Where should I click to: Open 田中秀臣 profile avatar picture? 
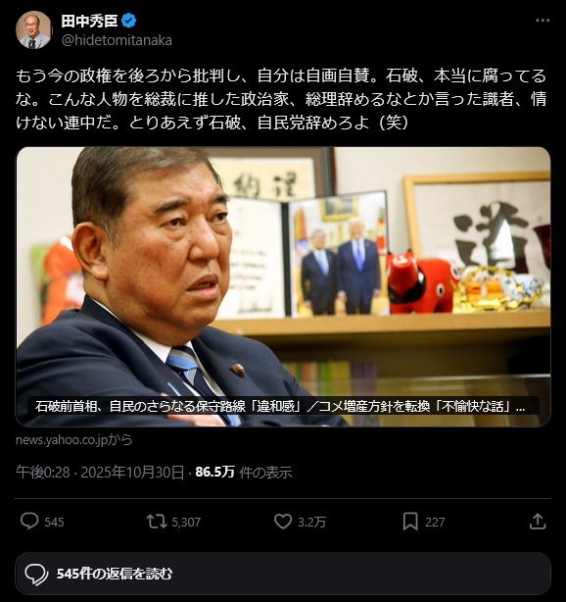coord(33,29)
